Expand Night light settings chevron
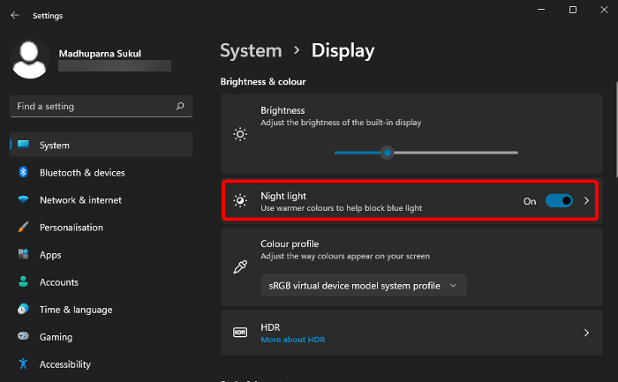 (x=586, y=201)
